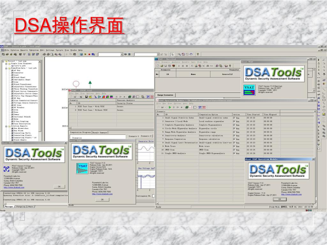Click the pause icon in SSAT toolbar
This screenshot has width=327, height=245.
pyautogui.click(x=173, y=107)
